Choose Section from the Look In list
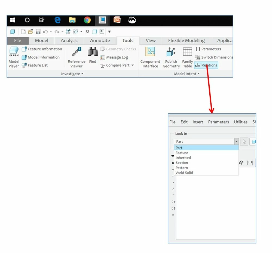 pyautogui.click(x=206, y=163)
